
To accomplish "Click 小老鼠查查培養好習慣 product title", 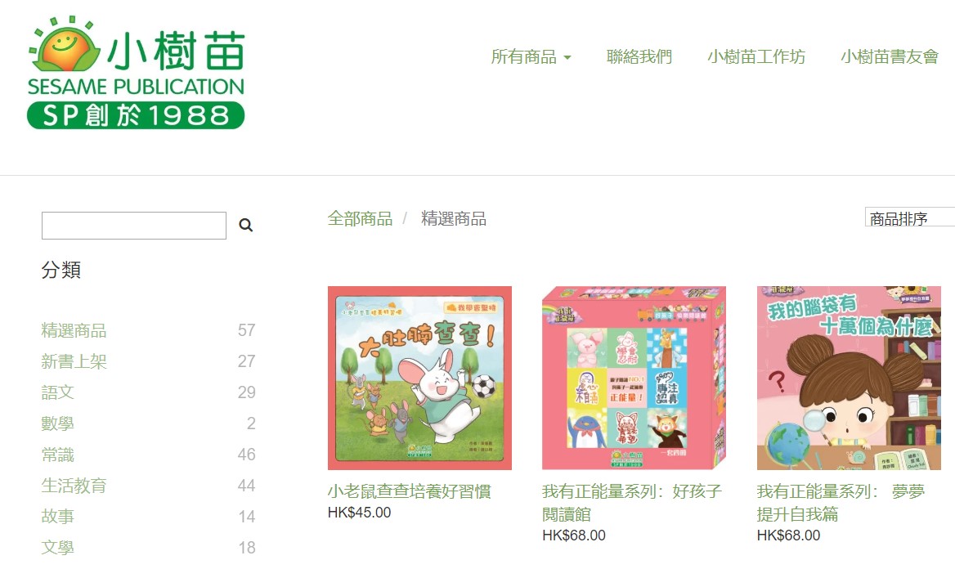I will tap(410, 491).
